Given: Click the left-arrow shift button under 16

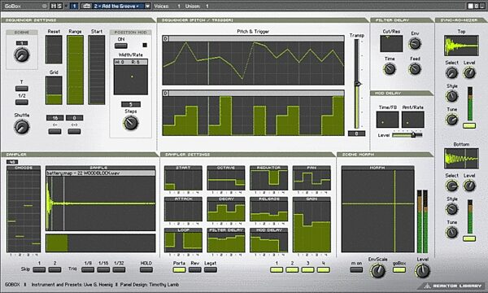Looking at the screenshot, I should [x=54, y=131].
